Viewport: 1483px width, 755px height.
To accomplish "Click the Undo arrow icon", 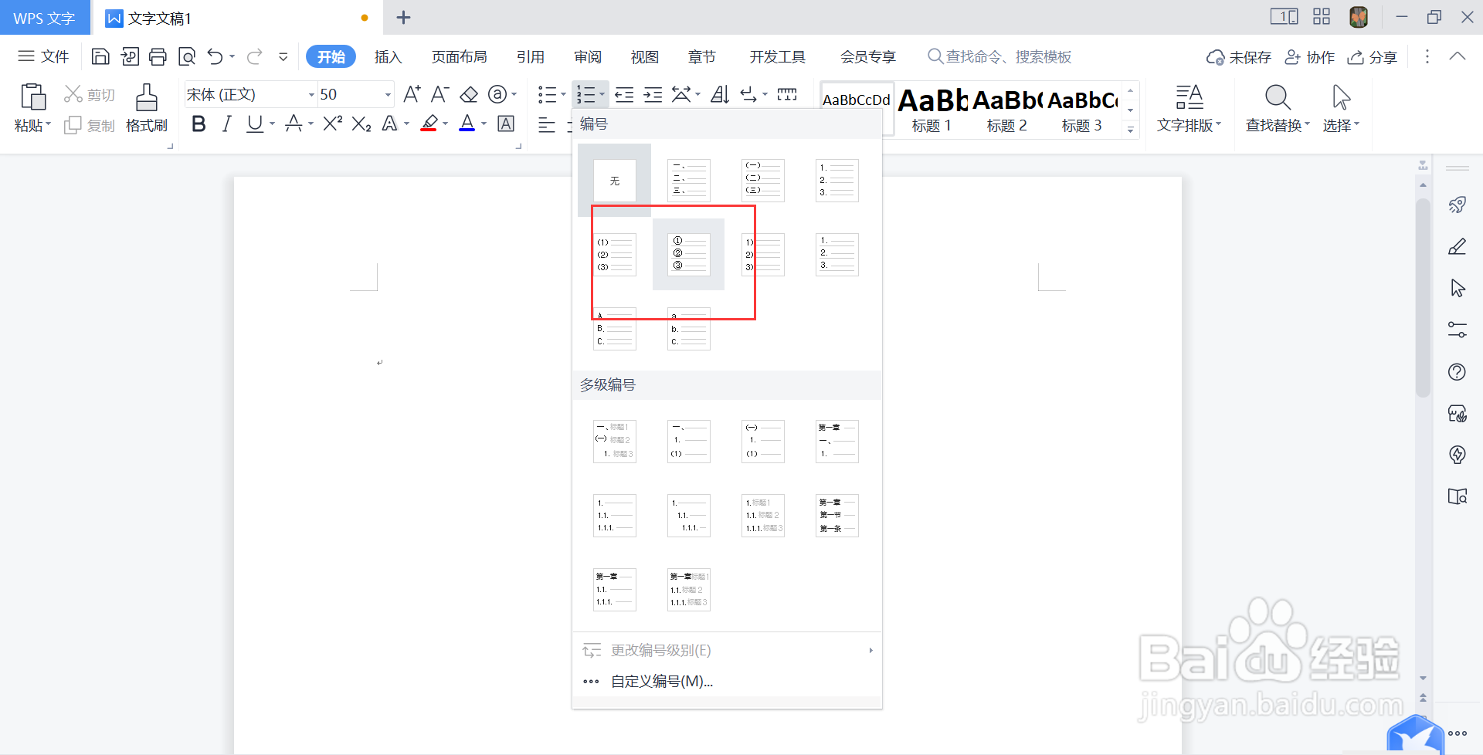I will (x=215, y=56).
